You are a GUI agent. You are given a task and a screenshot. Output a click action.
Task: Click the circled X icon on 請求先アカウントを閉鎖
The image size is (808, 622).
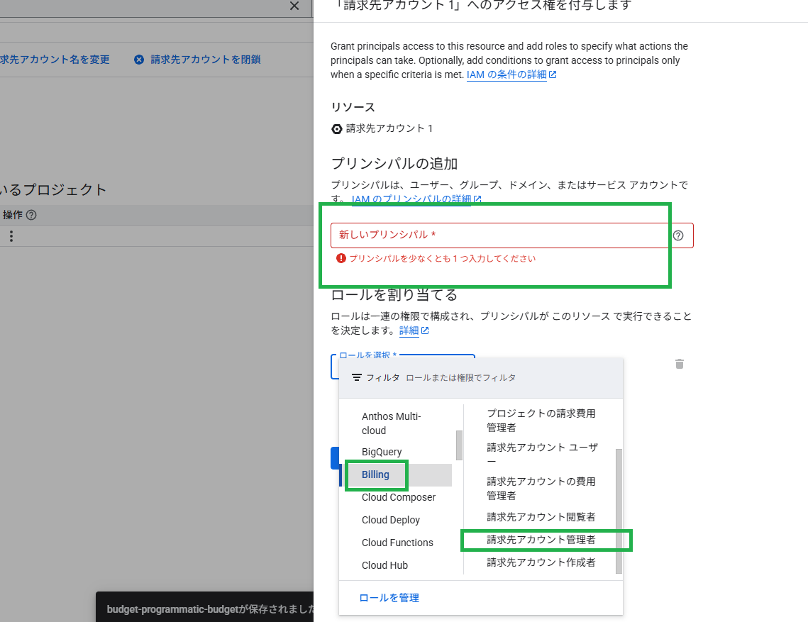click(x=138, y=60)
